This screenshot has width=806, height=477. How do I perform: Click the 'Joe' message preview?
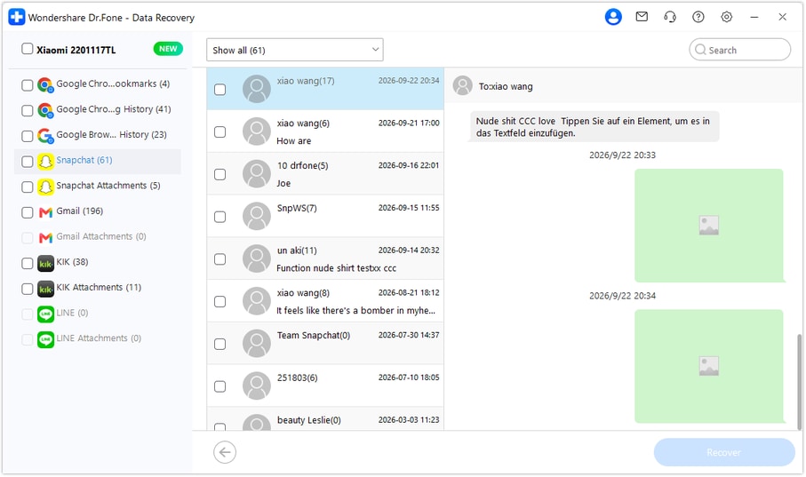pyautogui.click(x=283, y=184)
